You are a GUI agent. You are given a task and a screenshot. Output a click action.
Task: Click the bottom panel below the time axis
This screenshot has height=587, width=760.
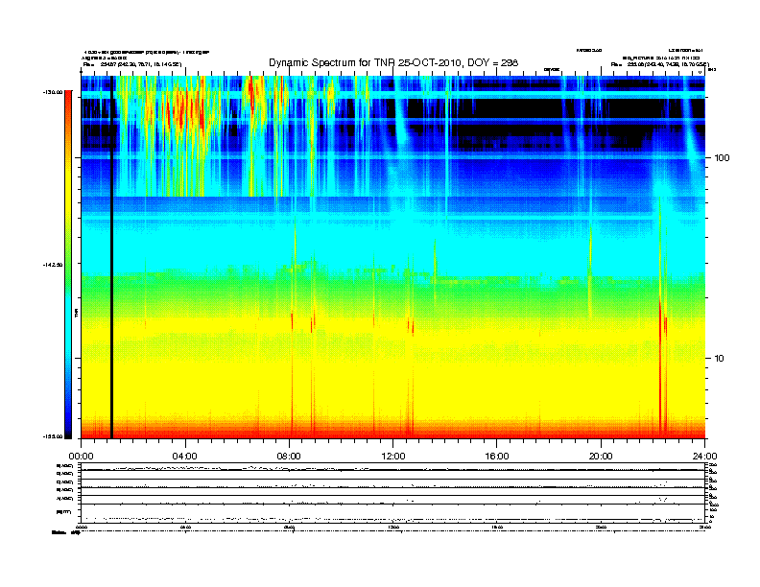392,493
